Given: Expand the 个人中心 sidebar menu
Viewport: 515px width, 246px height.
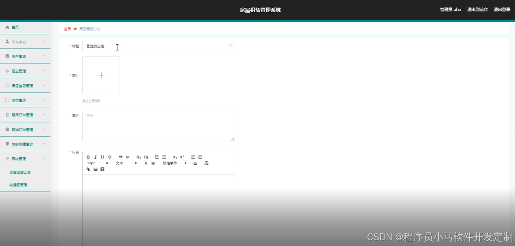Looking at the screenshot, I should [25, 42].
